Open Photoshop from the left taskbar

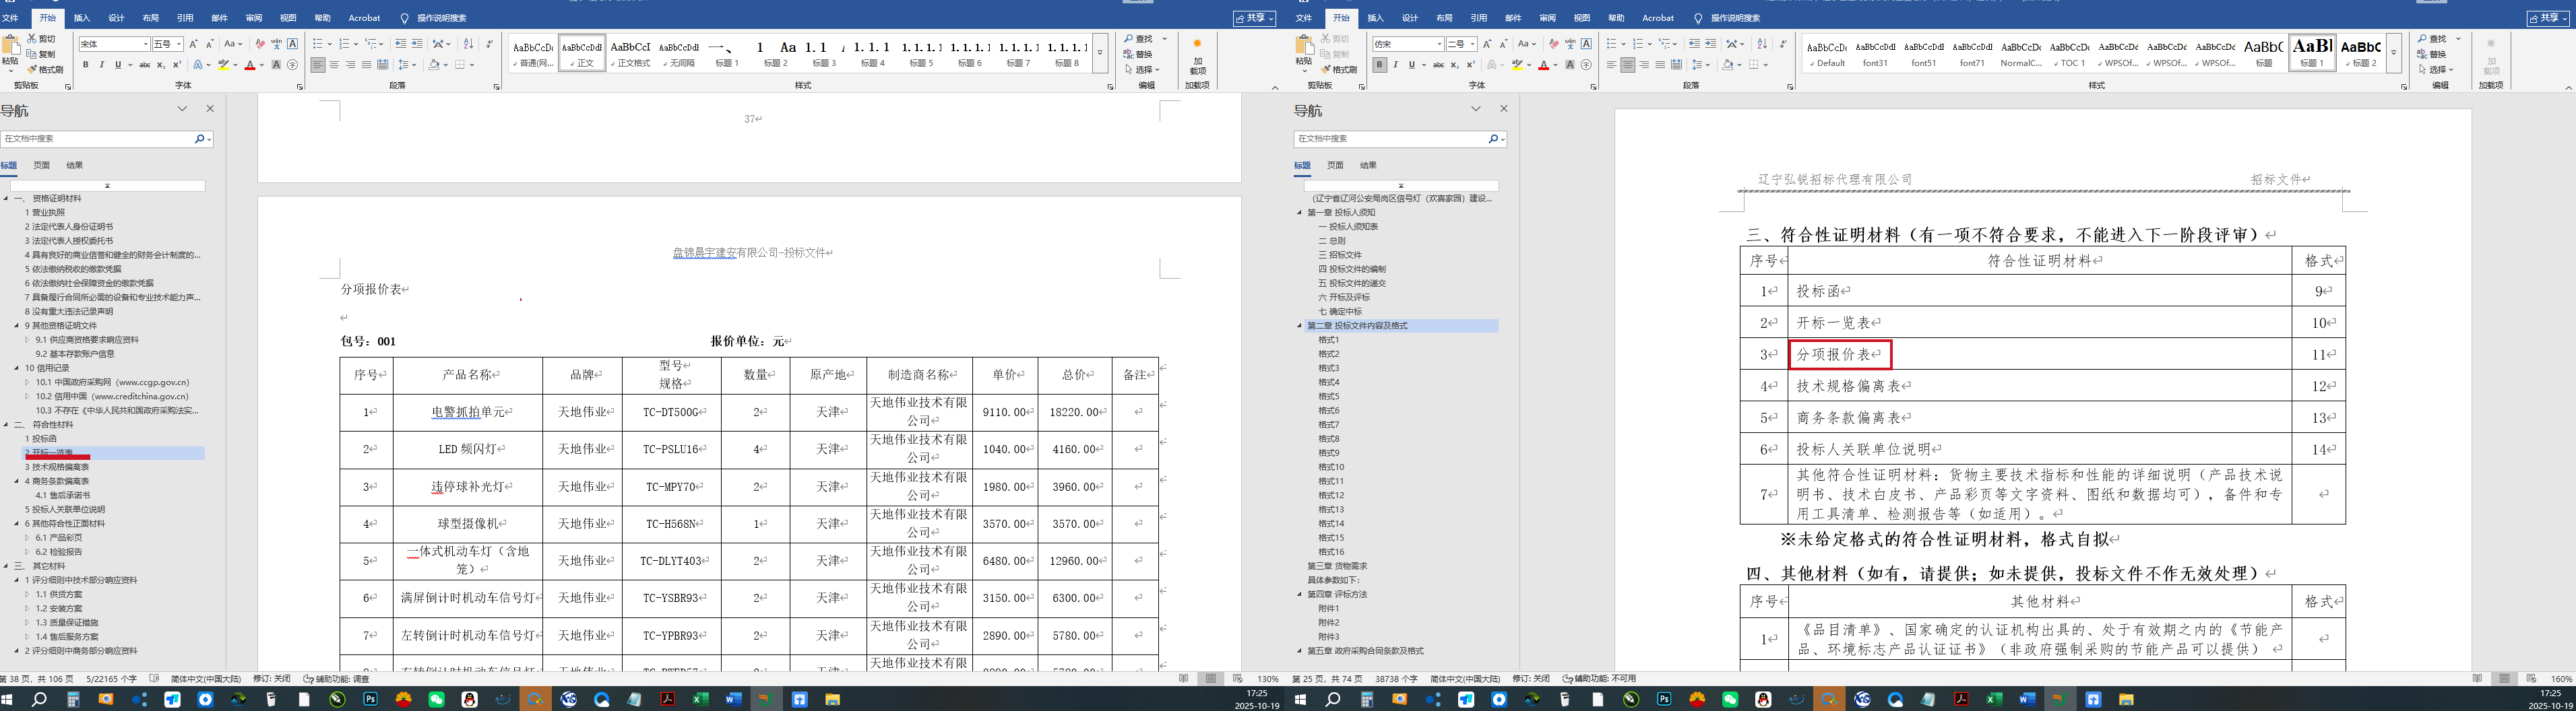(x=370, y=700)
